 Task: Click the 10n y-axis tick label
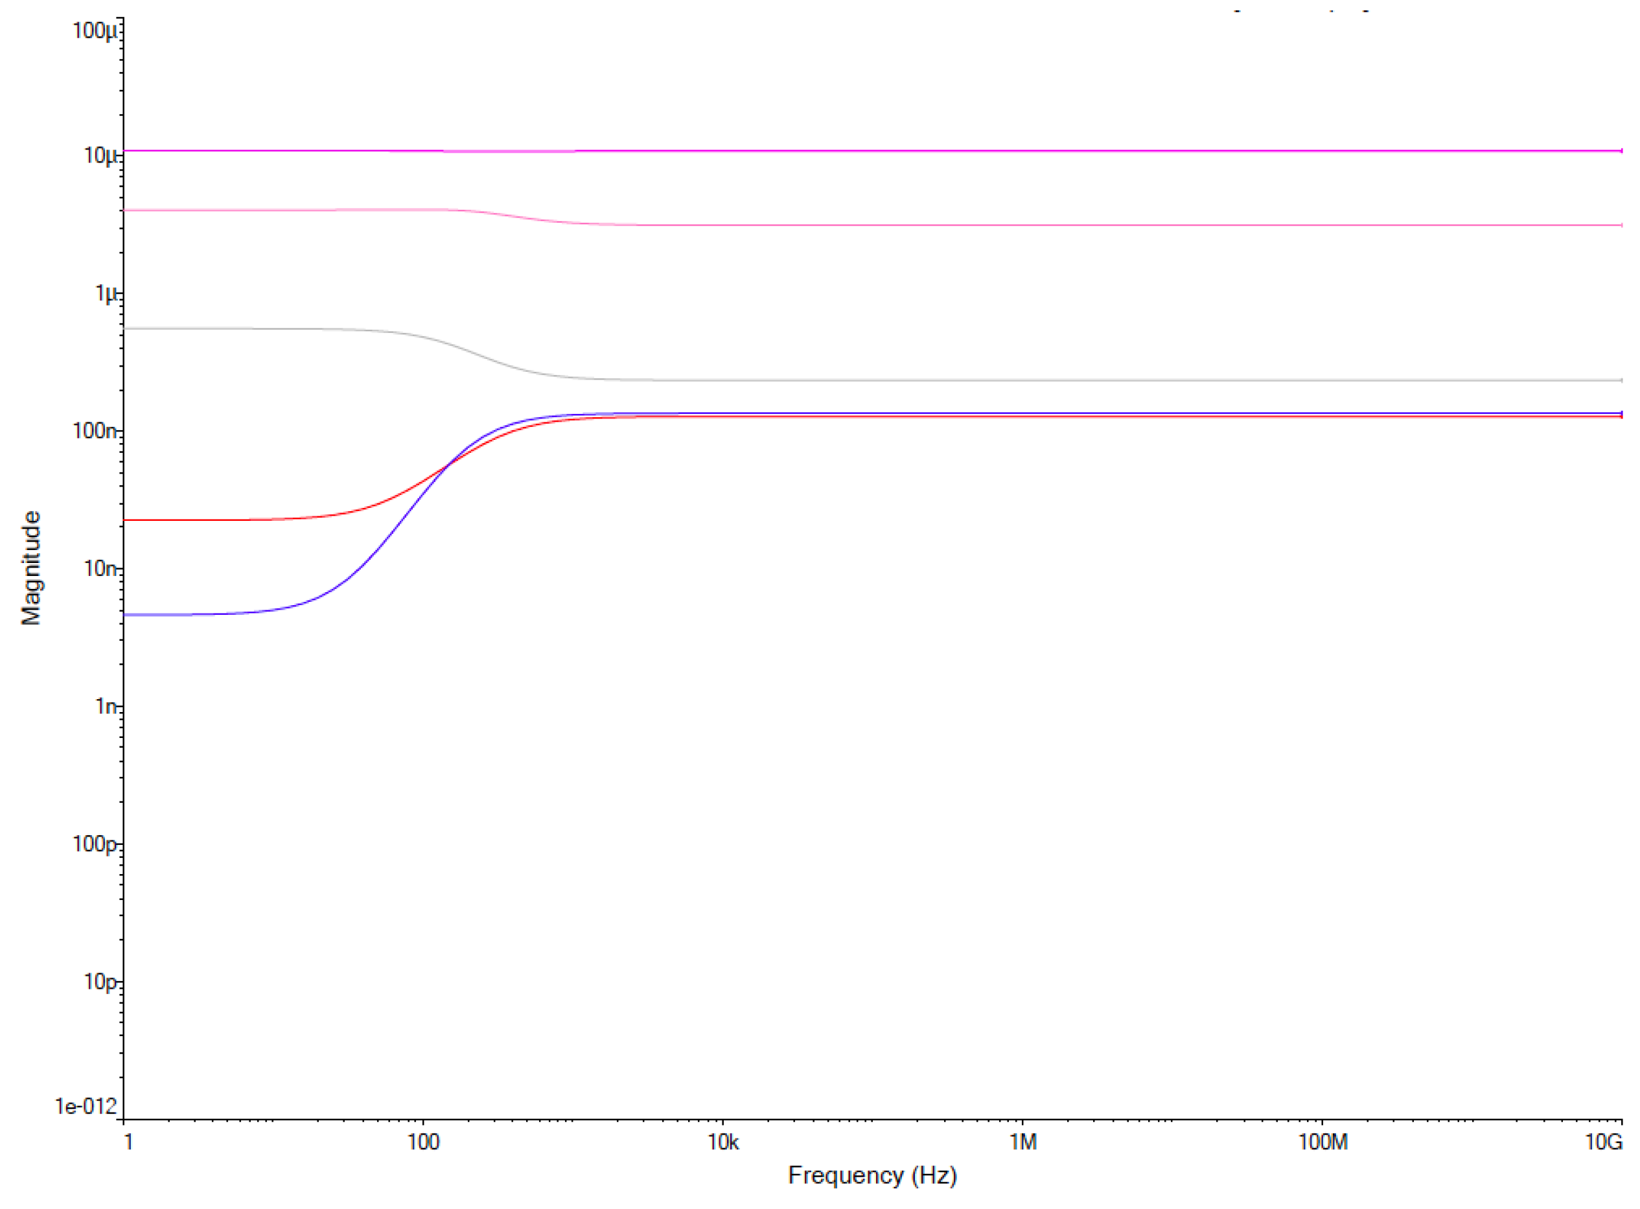101,569
